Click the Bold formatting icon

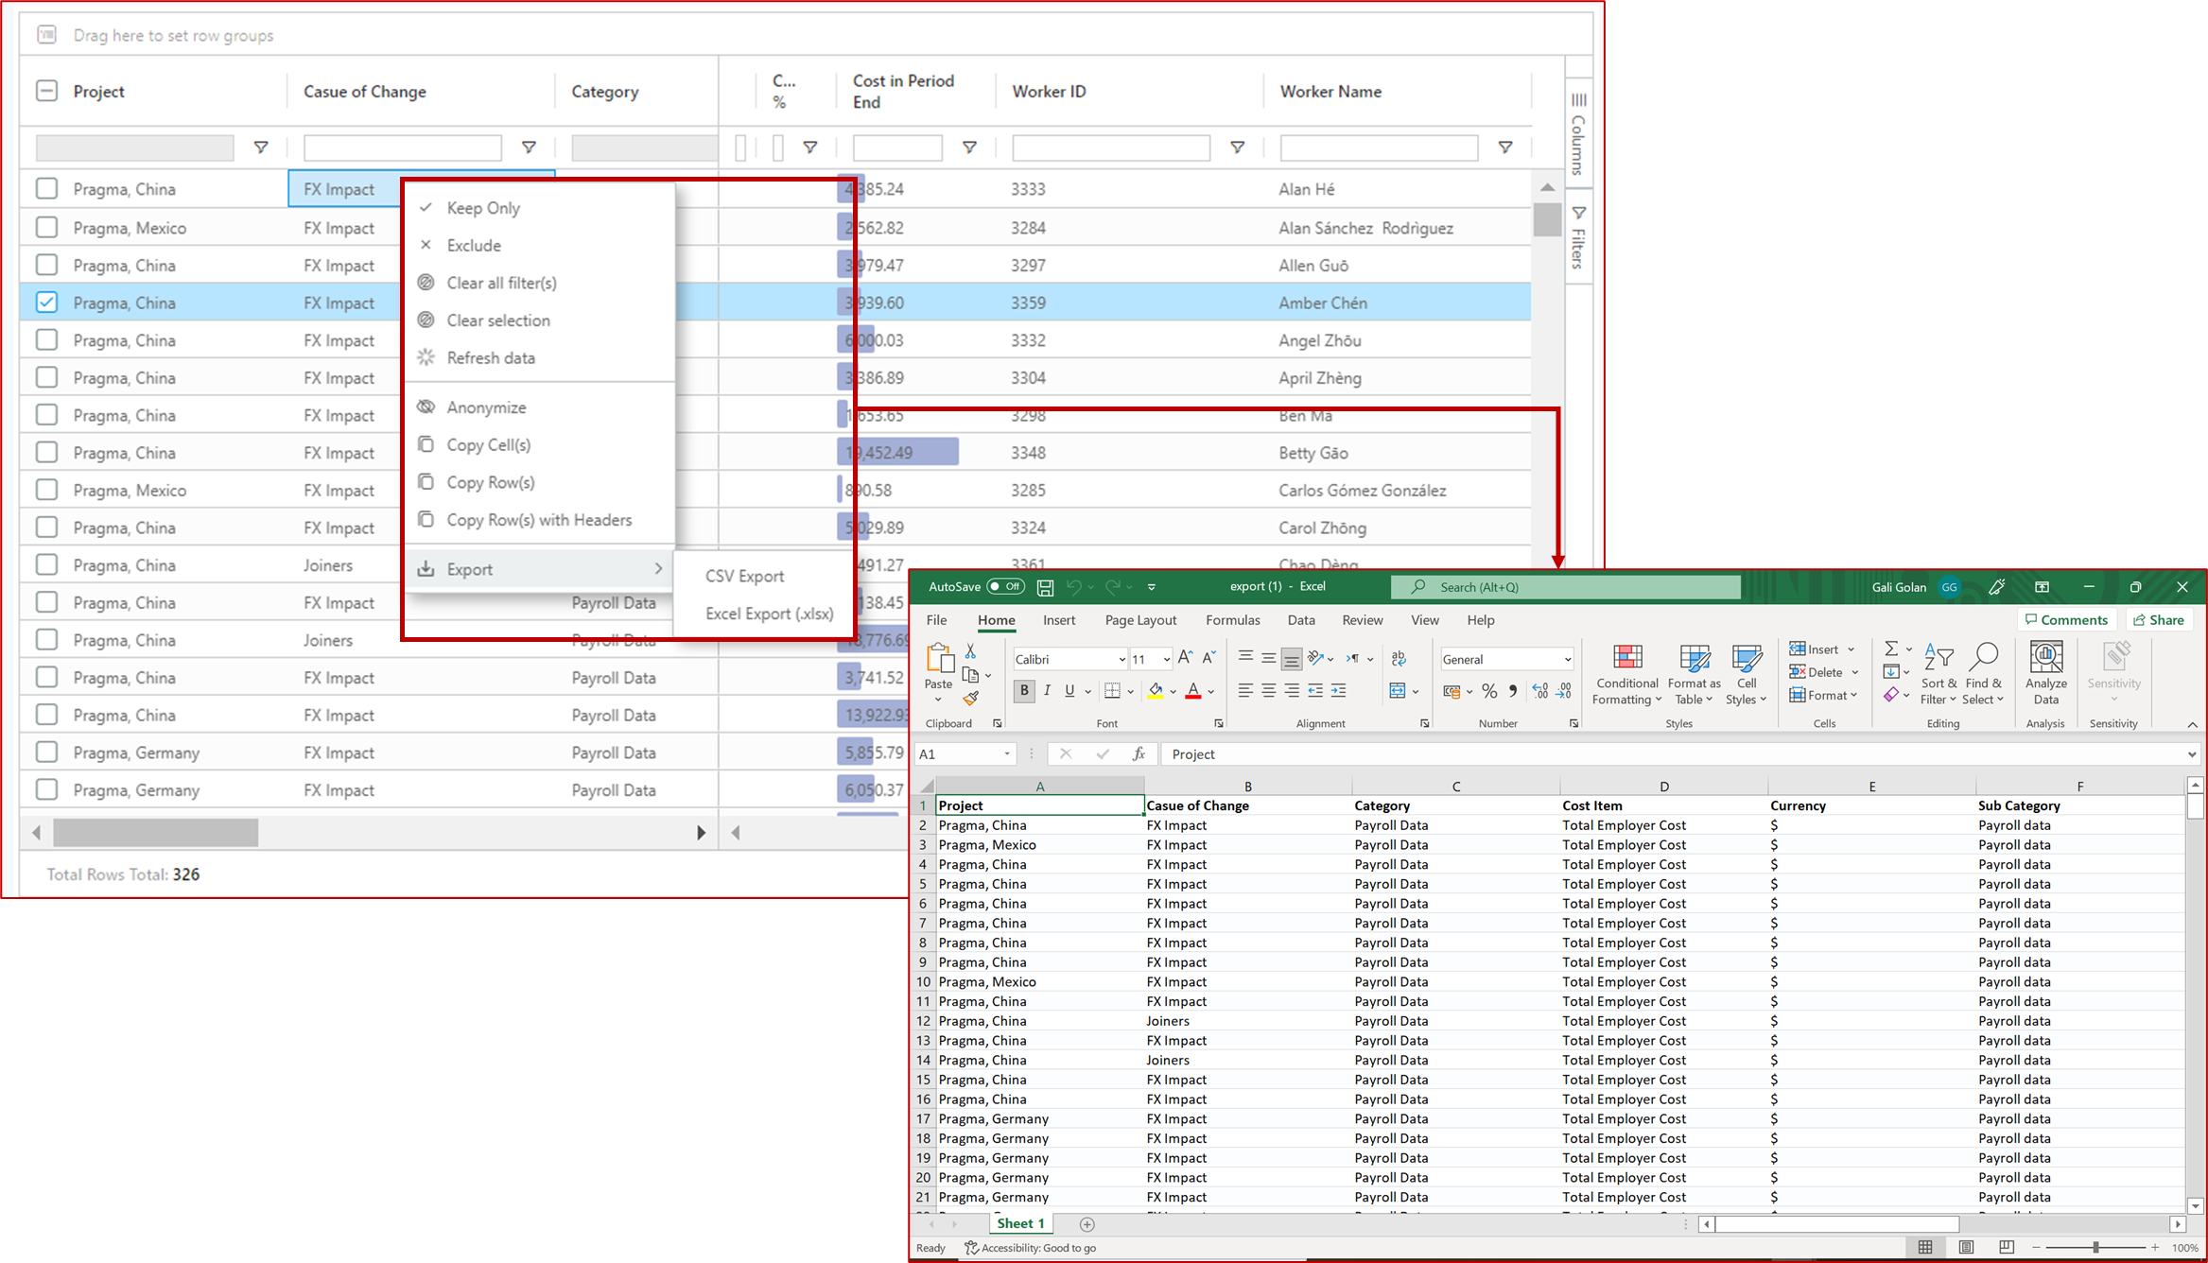coord(1024,691)
